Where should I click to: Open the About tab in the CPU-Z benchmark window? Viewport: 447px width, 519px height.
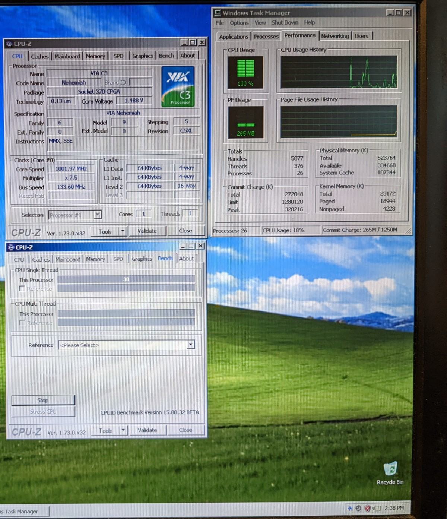186,259
